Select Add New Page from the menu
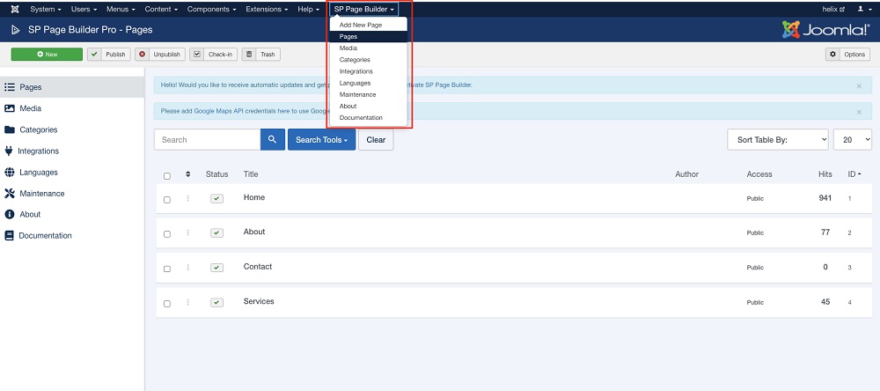Image resolution: width=880 pixels, height=391 pixels. point(361,25)
